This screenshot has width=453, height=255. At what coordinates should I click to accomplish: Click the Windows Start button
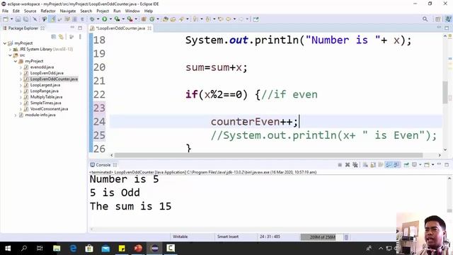8,249
